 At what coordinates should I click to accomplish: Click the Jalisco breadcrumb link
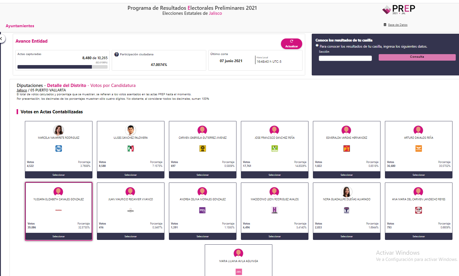point(22,90)
